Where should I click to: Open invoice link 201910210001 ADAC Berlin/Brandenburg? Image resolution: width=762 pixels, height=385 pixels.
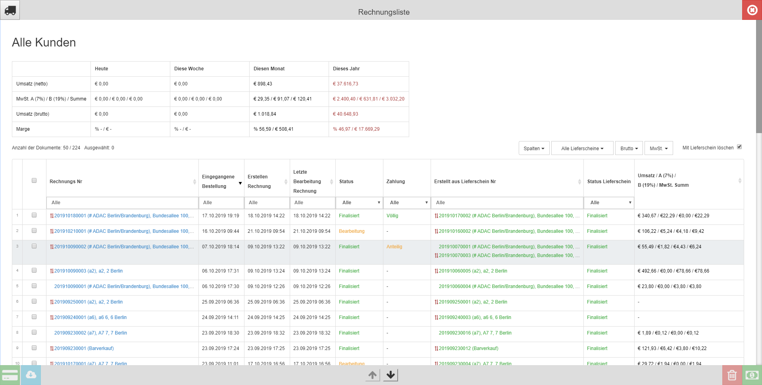point(124,231)
